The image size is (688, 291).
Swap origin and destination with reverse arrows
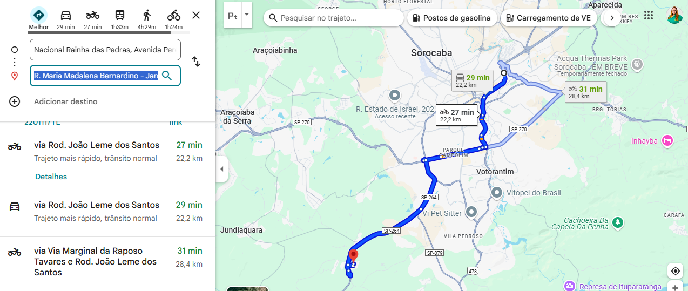click(196, 62)
